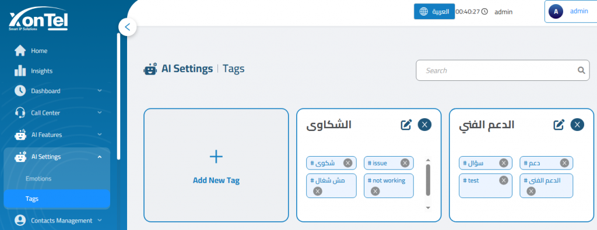
Task: Expand the Call Center menu
Action: (57, 113)
